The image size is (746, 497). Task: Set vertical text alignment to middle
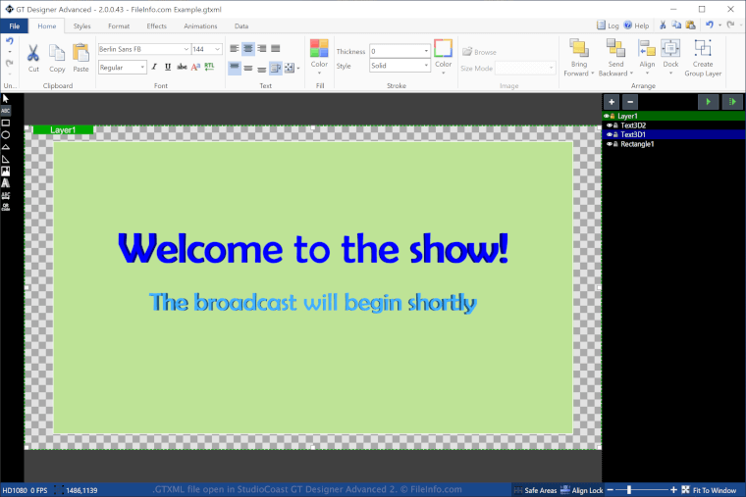click(248, 68)
